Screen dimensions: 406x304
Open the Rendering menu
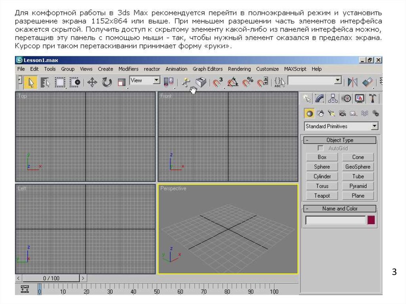(239, 69)
